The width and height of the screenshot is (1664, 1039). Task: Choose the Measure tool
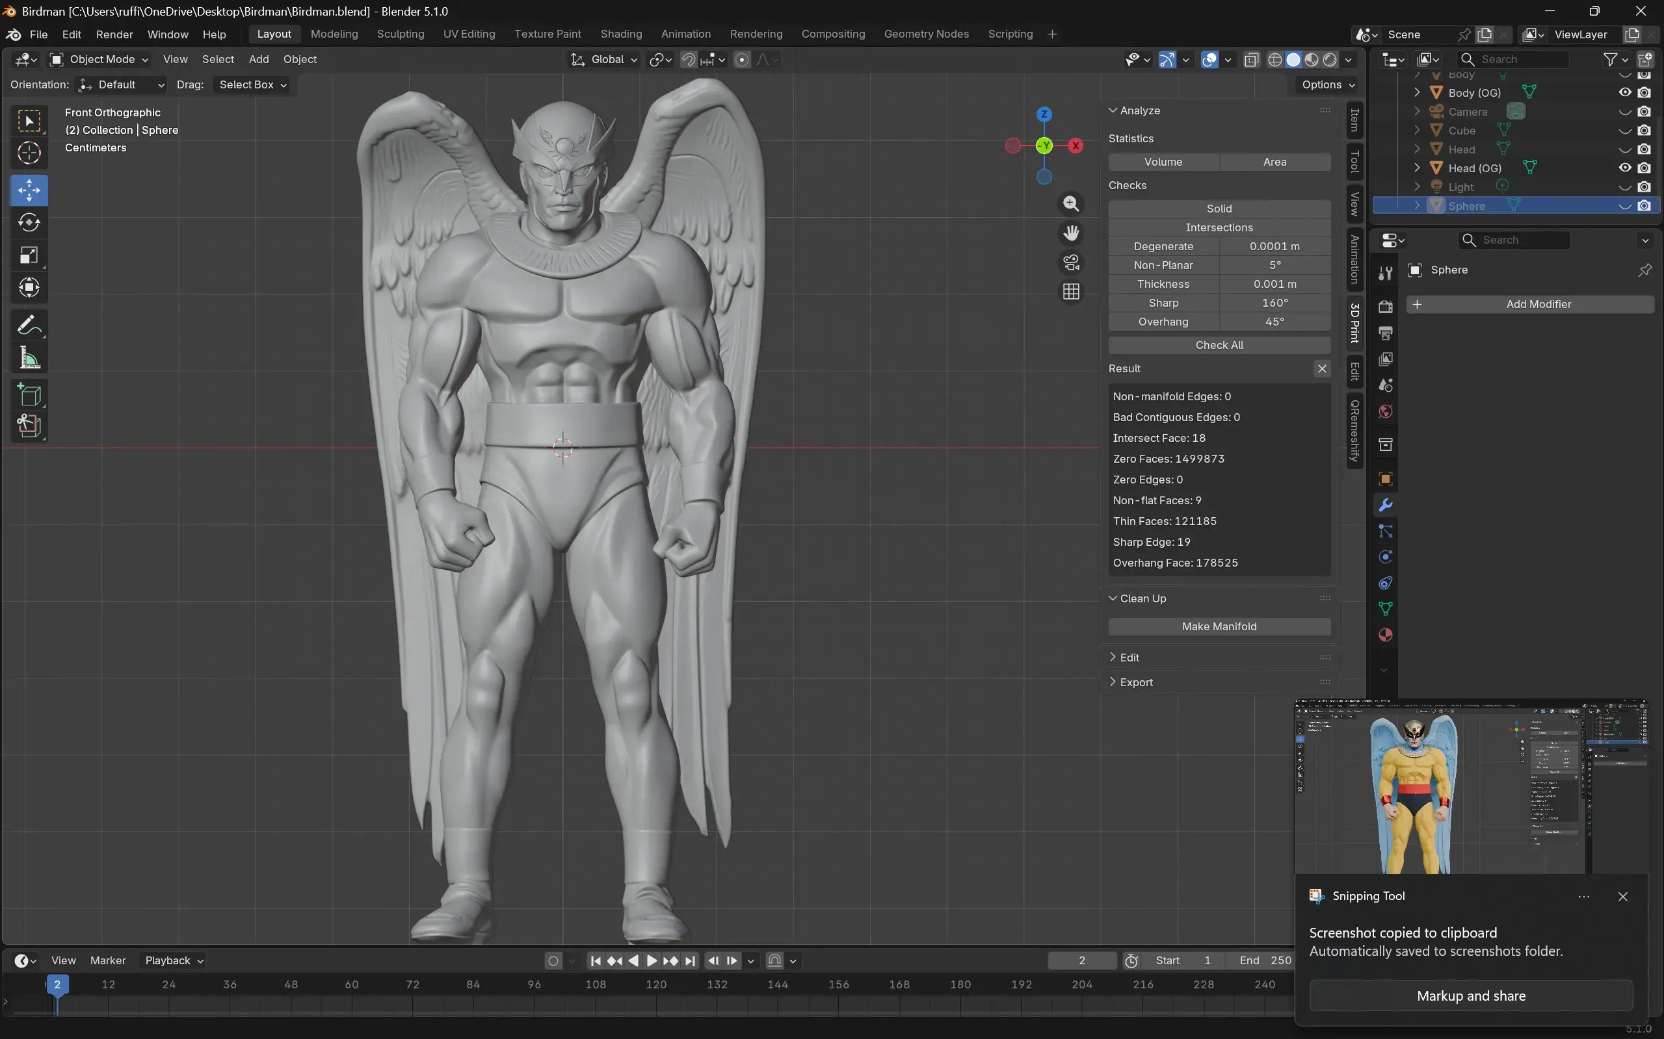(x=29, y=357)
